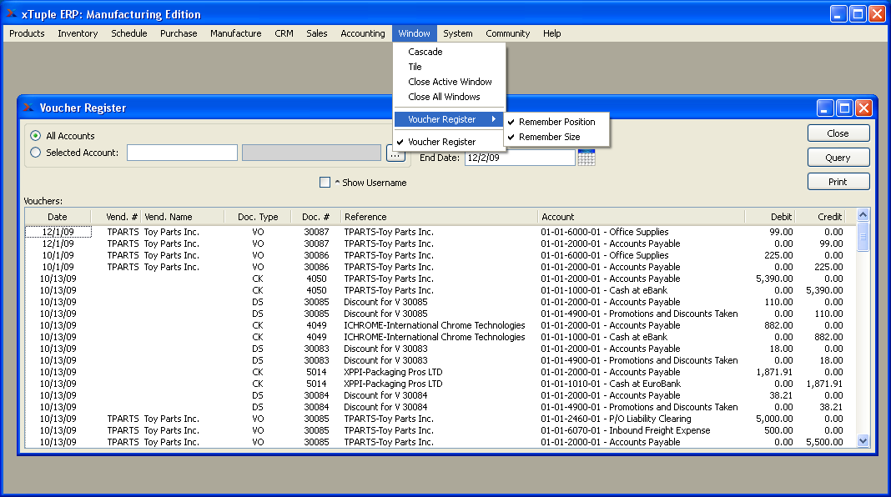Sort vouchers by the Debit column header
The width and height of the screenshot is (891, 497).
click(769, 217)
